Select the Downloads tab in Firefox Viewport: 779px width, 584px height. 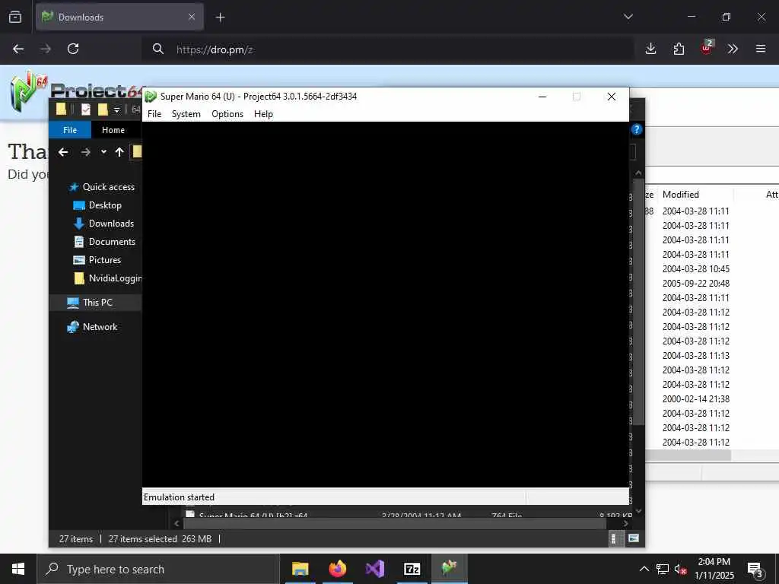[119, 17]
